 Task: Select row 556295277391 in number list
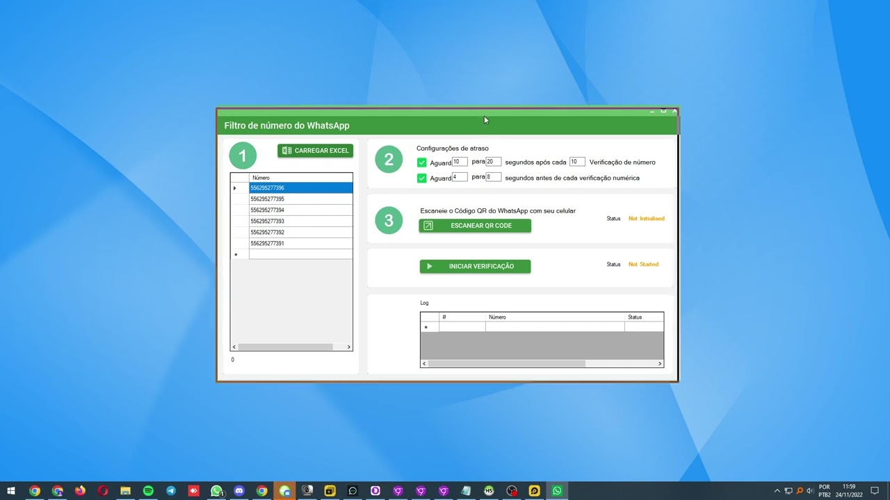[300, 244]
